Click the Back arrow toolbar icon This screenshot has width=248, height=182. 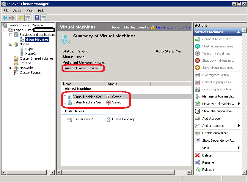tap(5, 18)
